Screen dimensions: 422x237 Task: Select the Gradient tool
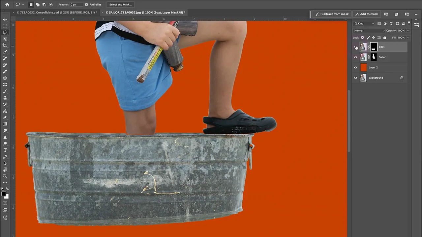pos(5,124)
